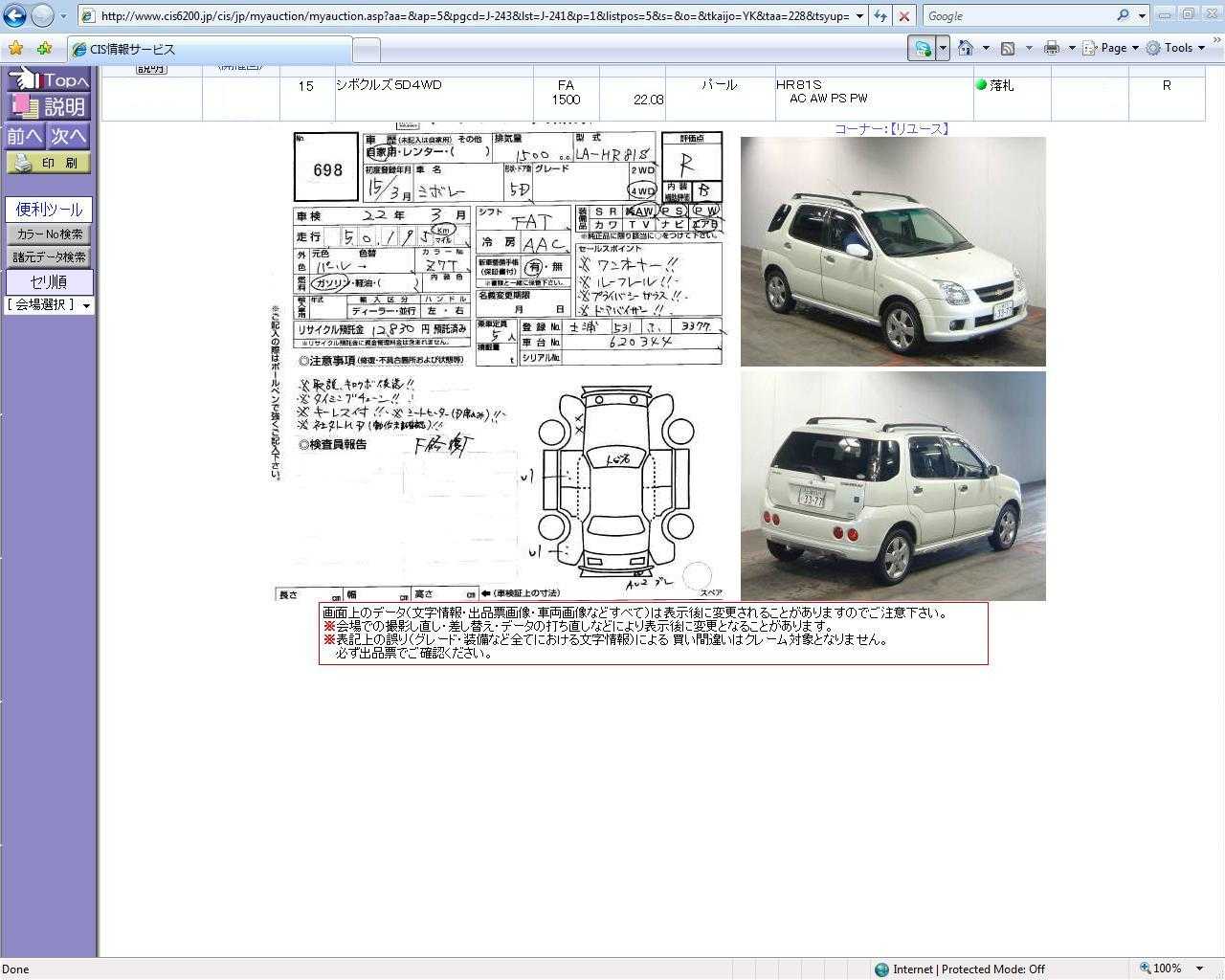Viewport: 1225px width, 980px height.
Task: Open the 説明 explanation button
Action: [x=49, y=106]
